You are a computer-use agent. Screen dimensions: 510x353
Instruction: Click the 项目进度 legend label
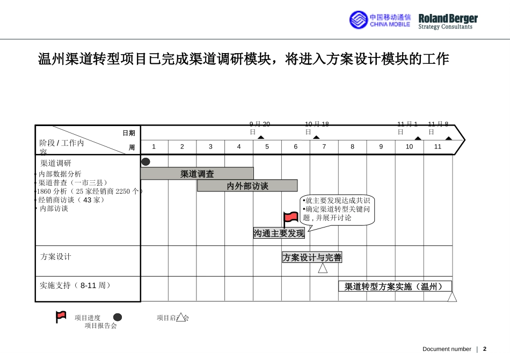88,318
